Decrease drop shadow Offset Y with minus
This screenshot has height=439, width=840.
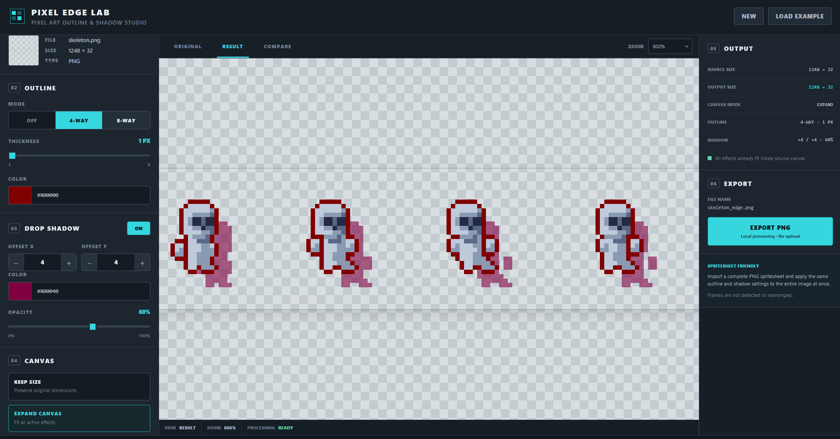coord(89,263)
